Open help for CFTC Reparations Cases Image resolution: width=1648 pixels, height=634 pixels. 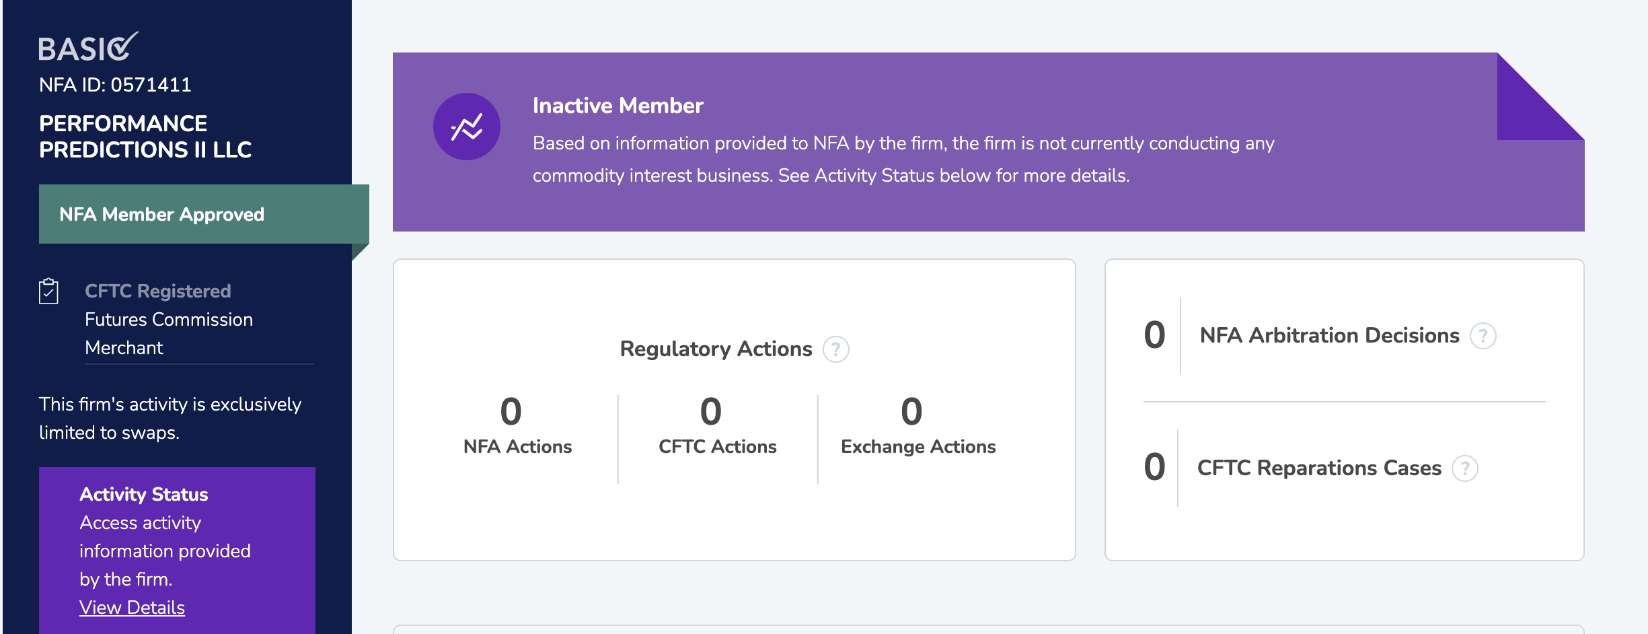[1465, 468]
